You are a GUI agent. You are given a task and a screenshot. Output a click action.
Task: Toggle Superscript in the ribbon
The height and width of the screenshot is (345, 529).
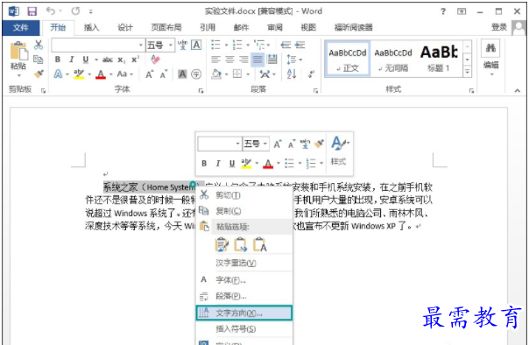pos(135,60)
